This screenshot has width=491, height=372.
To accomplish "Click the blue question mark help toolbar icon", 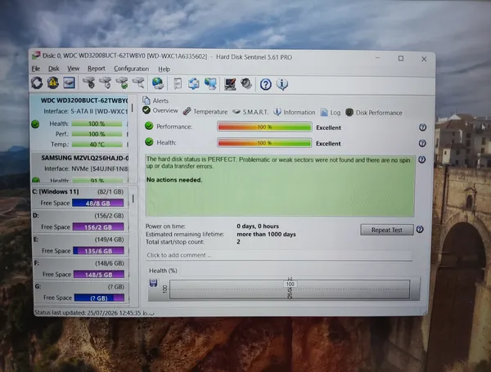I will pyautogui.click(x=265, y=84).
